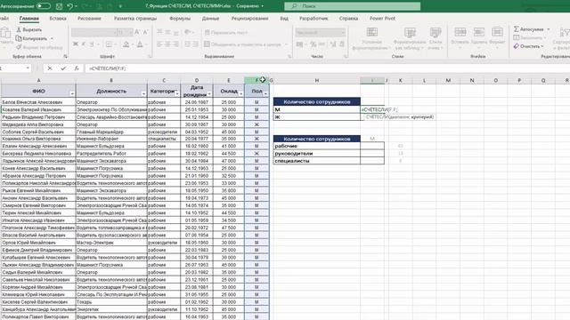The height and width of the screenshot is (320, 570).
Task: Open filter dropdown on Оклад header
Action: (x=241, y=94)
